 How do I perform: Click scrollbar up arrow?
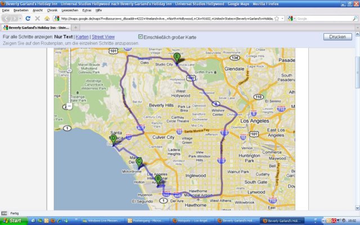tap(358, 34)
